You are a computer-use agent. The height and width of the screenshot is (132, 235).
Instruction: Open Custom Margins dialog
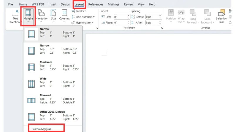pos(42,129)
